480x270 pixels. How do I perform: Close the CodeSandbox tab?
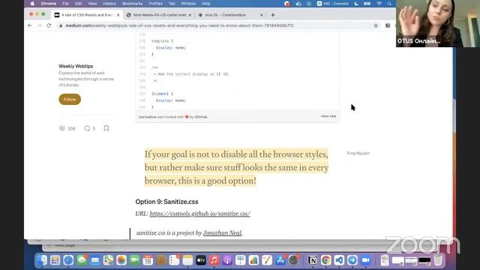click(x=262, y=15)
